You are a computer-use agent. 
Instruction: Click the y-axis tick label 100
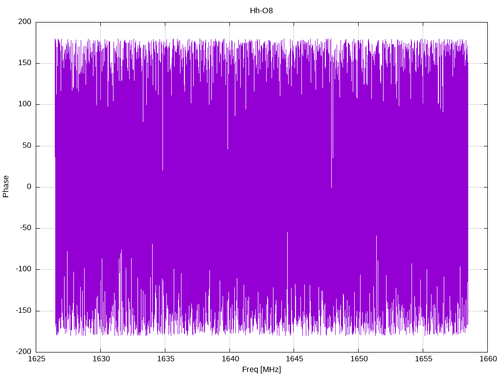[25, 104]
